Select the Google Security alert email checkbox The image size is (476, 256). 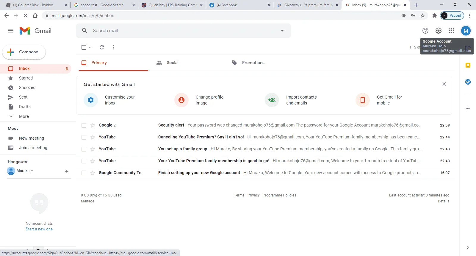point(84,125)
